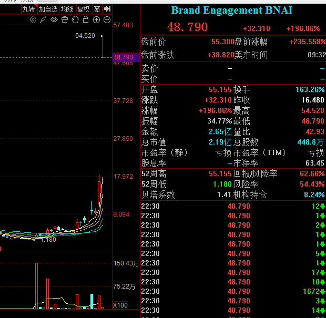Click the previous close 16.480
The width and height of the screenshot is (326, 318).
click(x=313, y=100)
